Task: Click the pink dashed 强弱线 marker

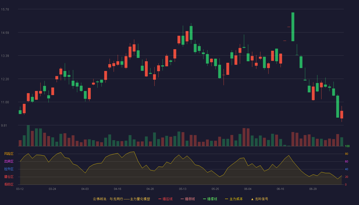Action: pyautogui.click(x=182, y=199)
